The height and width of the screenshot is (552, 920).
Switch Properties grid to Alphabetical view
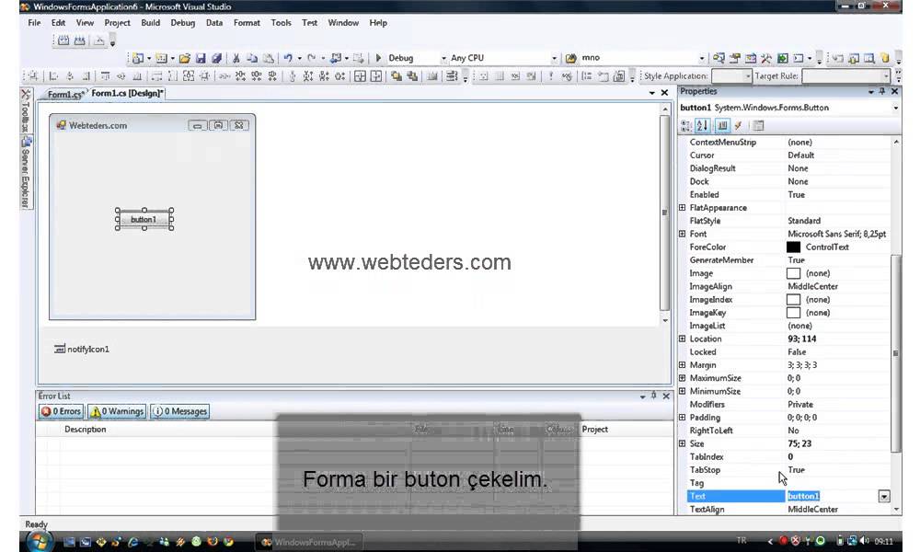[702, 125]
